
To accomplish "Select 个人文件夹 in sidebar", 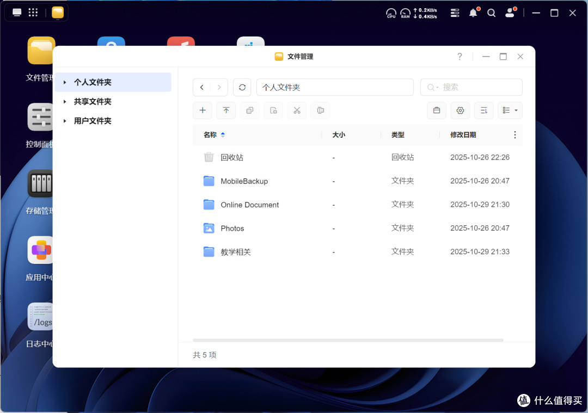I will coord(113,82).
